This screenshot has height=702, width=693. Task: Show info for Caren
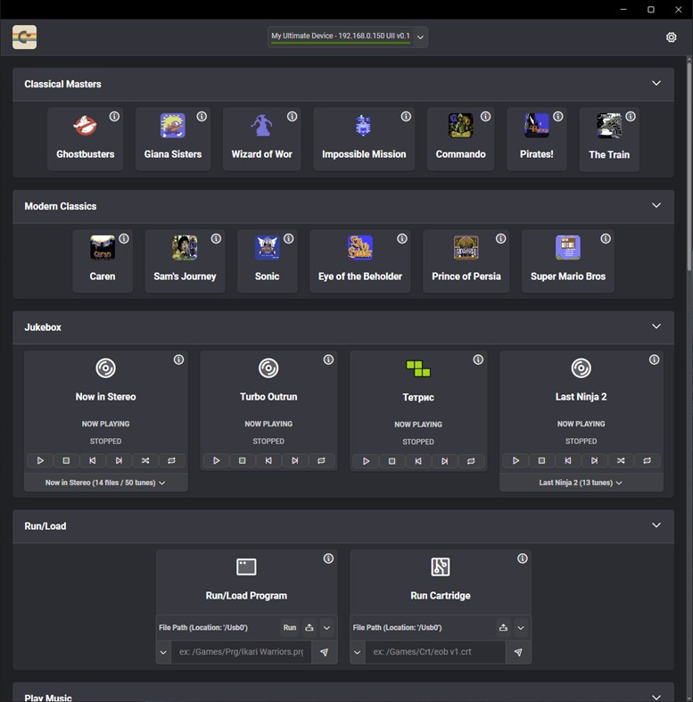[124, 239]
